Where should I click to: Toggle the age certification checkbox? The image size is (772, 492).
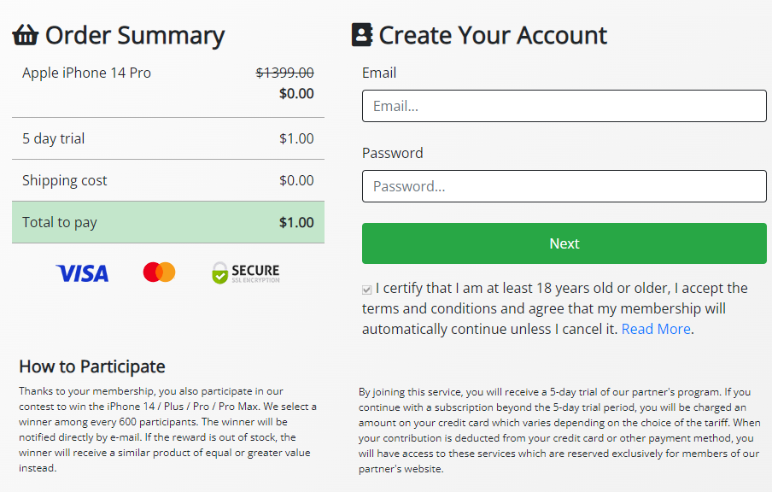[367, 290]
